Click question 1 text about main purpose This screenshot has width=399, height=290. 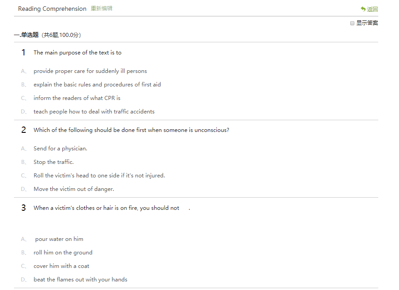77,53
